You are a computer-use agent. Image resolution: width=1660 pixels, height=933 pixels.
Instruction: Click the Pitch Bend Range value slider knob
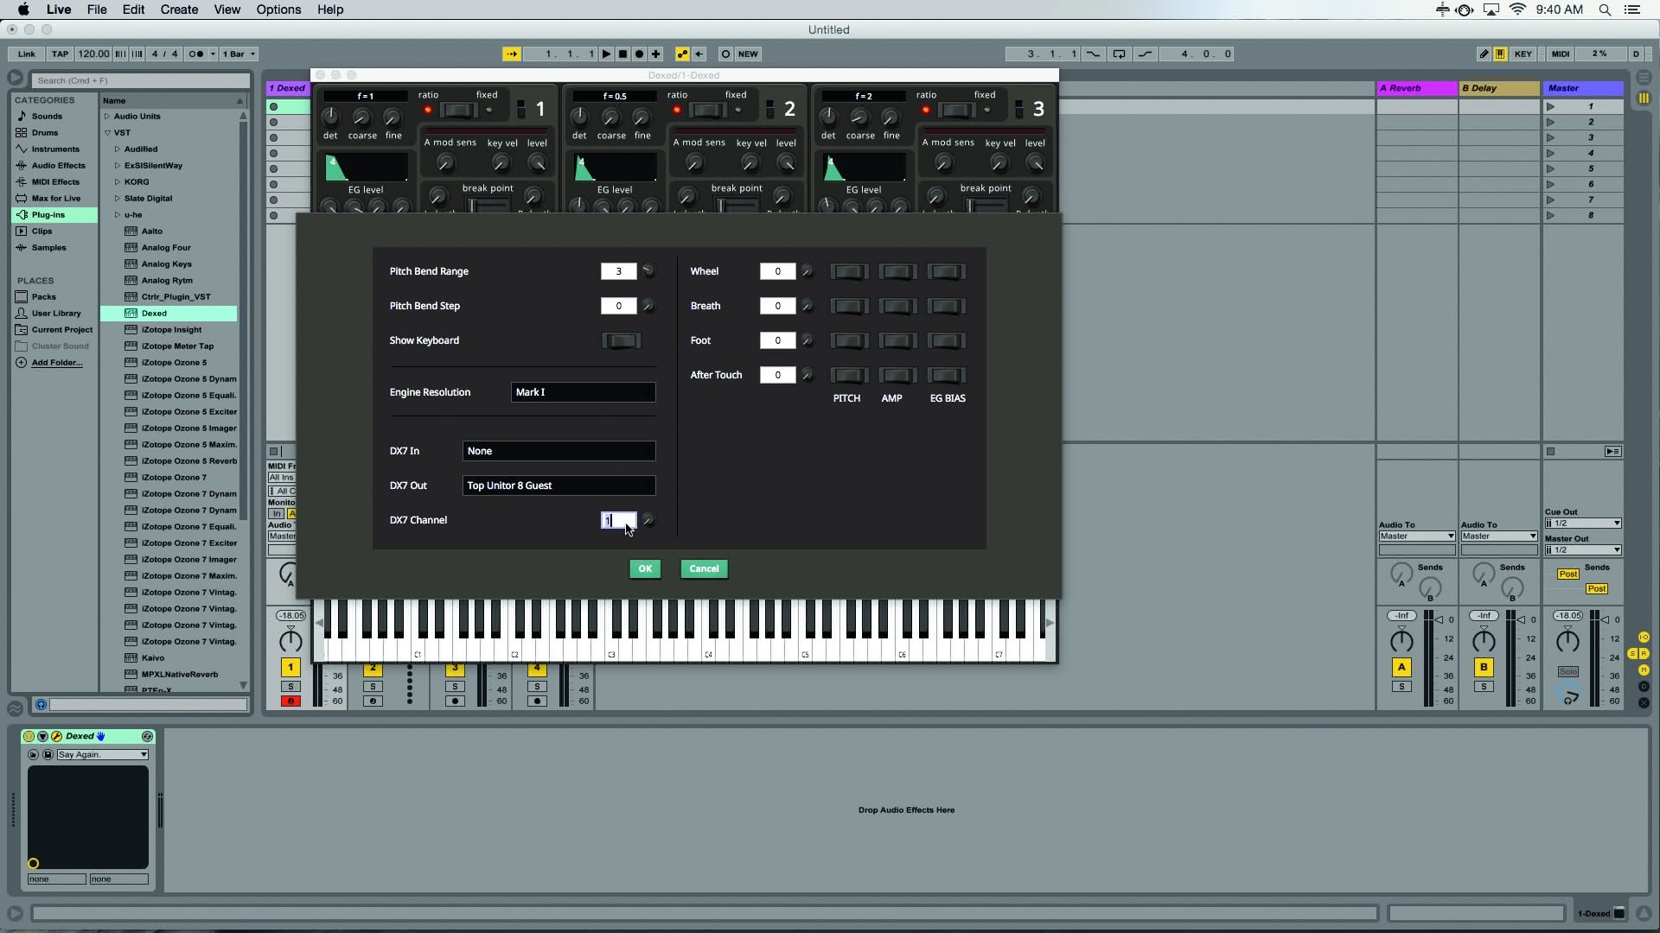(x=648, y=271)
